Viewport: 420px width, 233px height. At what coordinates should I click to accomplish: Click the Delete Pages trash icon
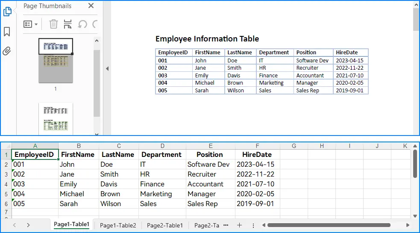pyautogui.click(x=53, y=24)
